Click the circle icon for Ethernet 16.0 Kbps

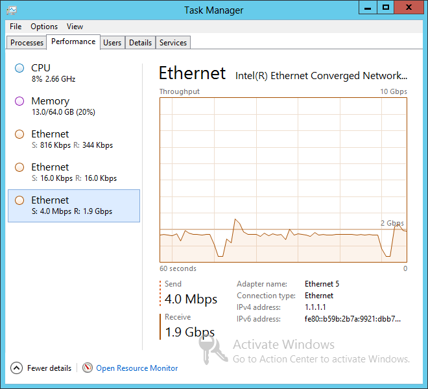19,167
